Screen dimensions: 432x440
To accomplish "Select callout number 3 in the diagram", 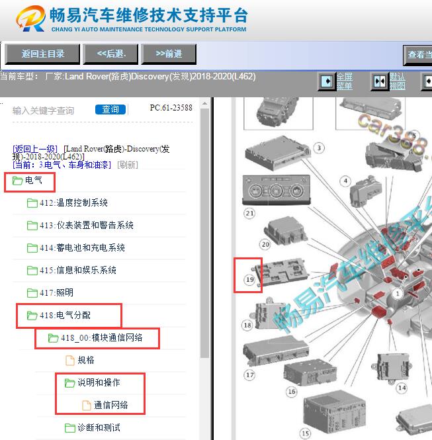I will tap(319, 148).
